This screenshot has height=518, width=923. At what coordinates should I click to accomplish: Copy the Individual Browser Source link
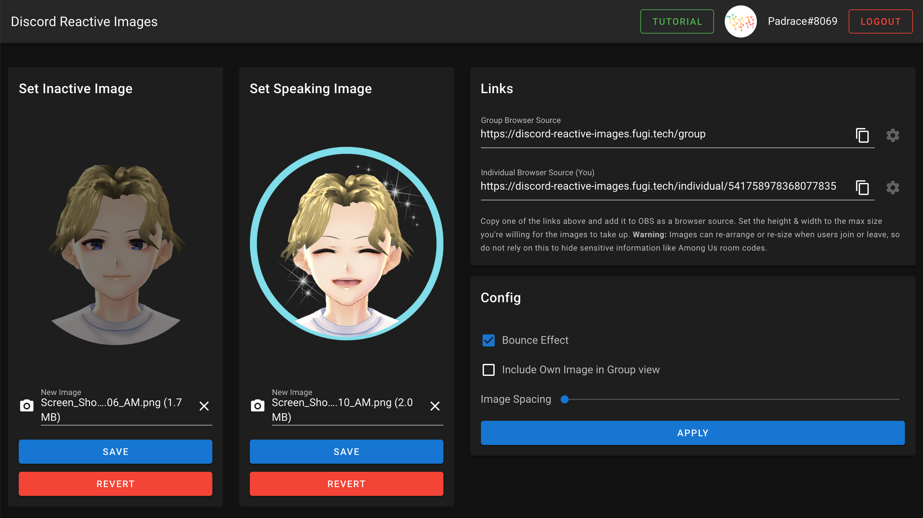pos(862,188)
